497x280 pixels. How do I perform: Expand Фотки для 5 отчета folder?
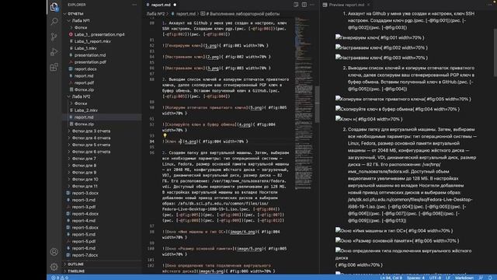click(91, 145)
